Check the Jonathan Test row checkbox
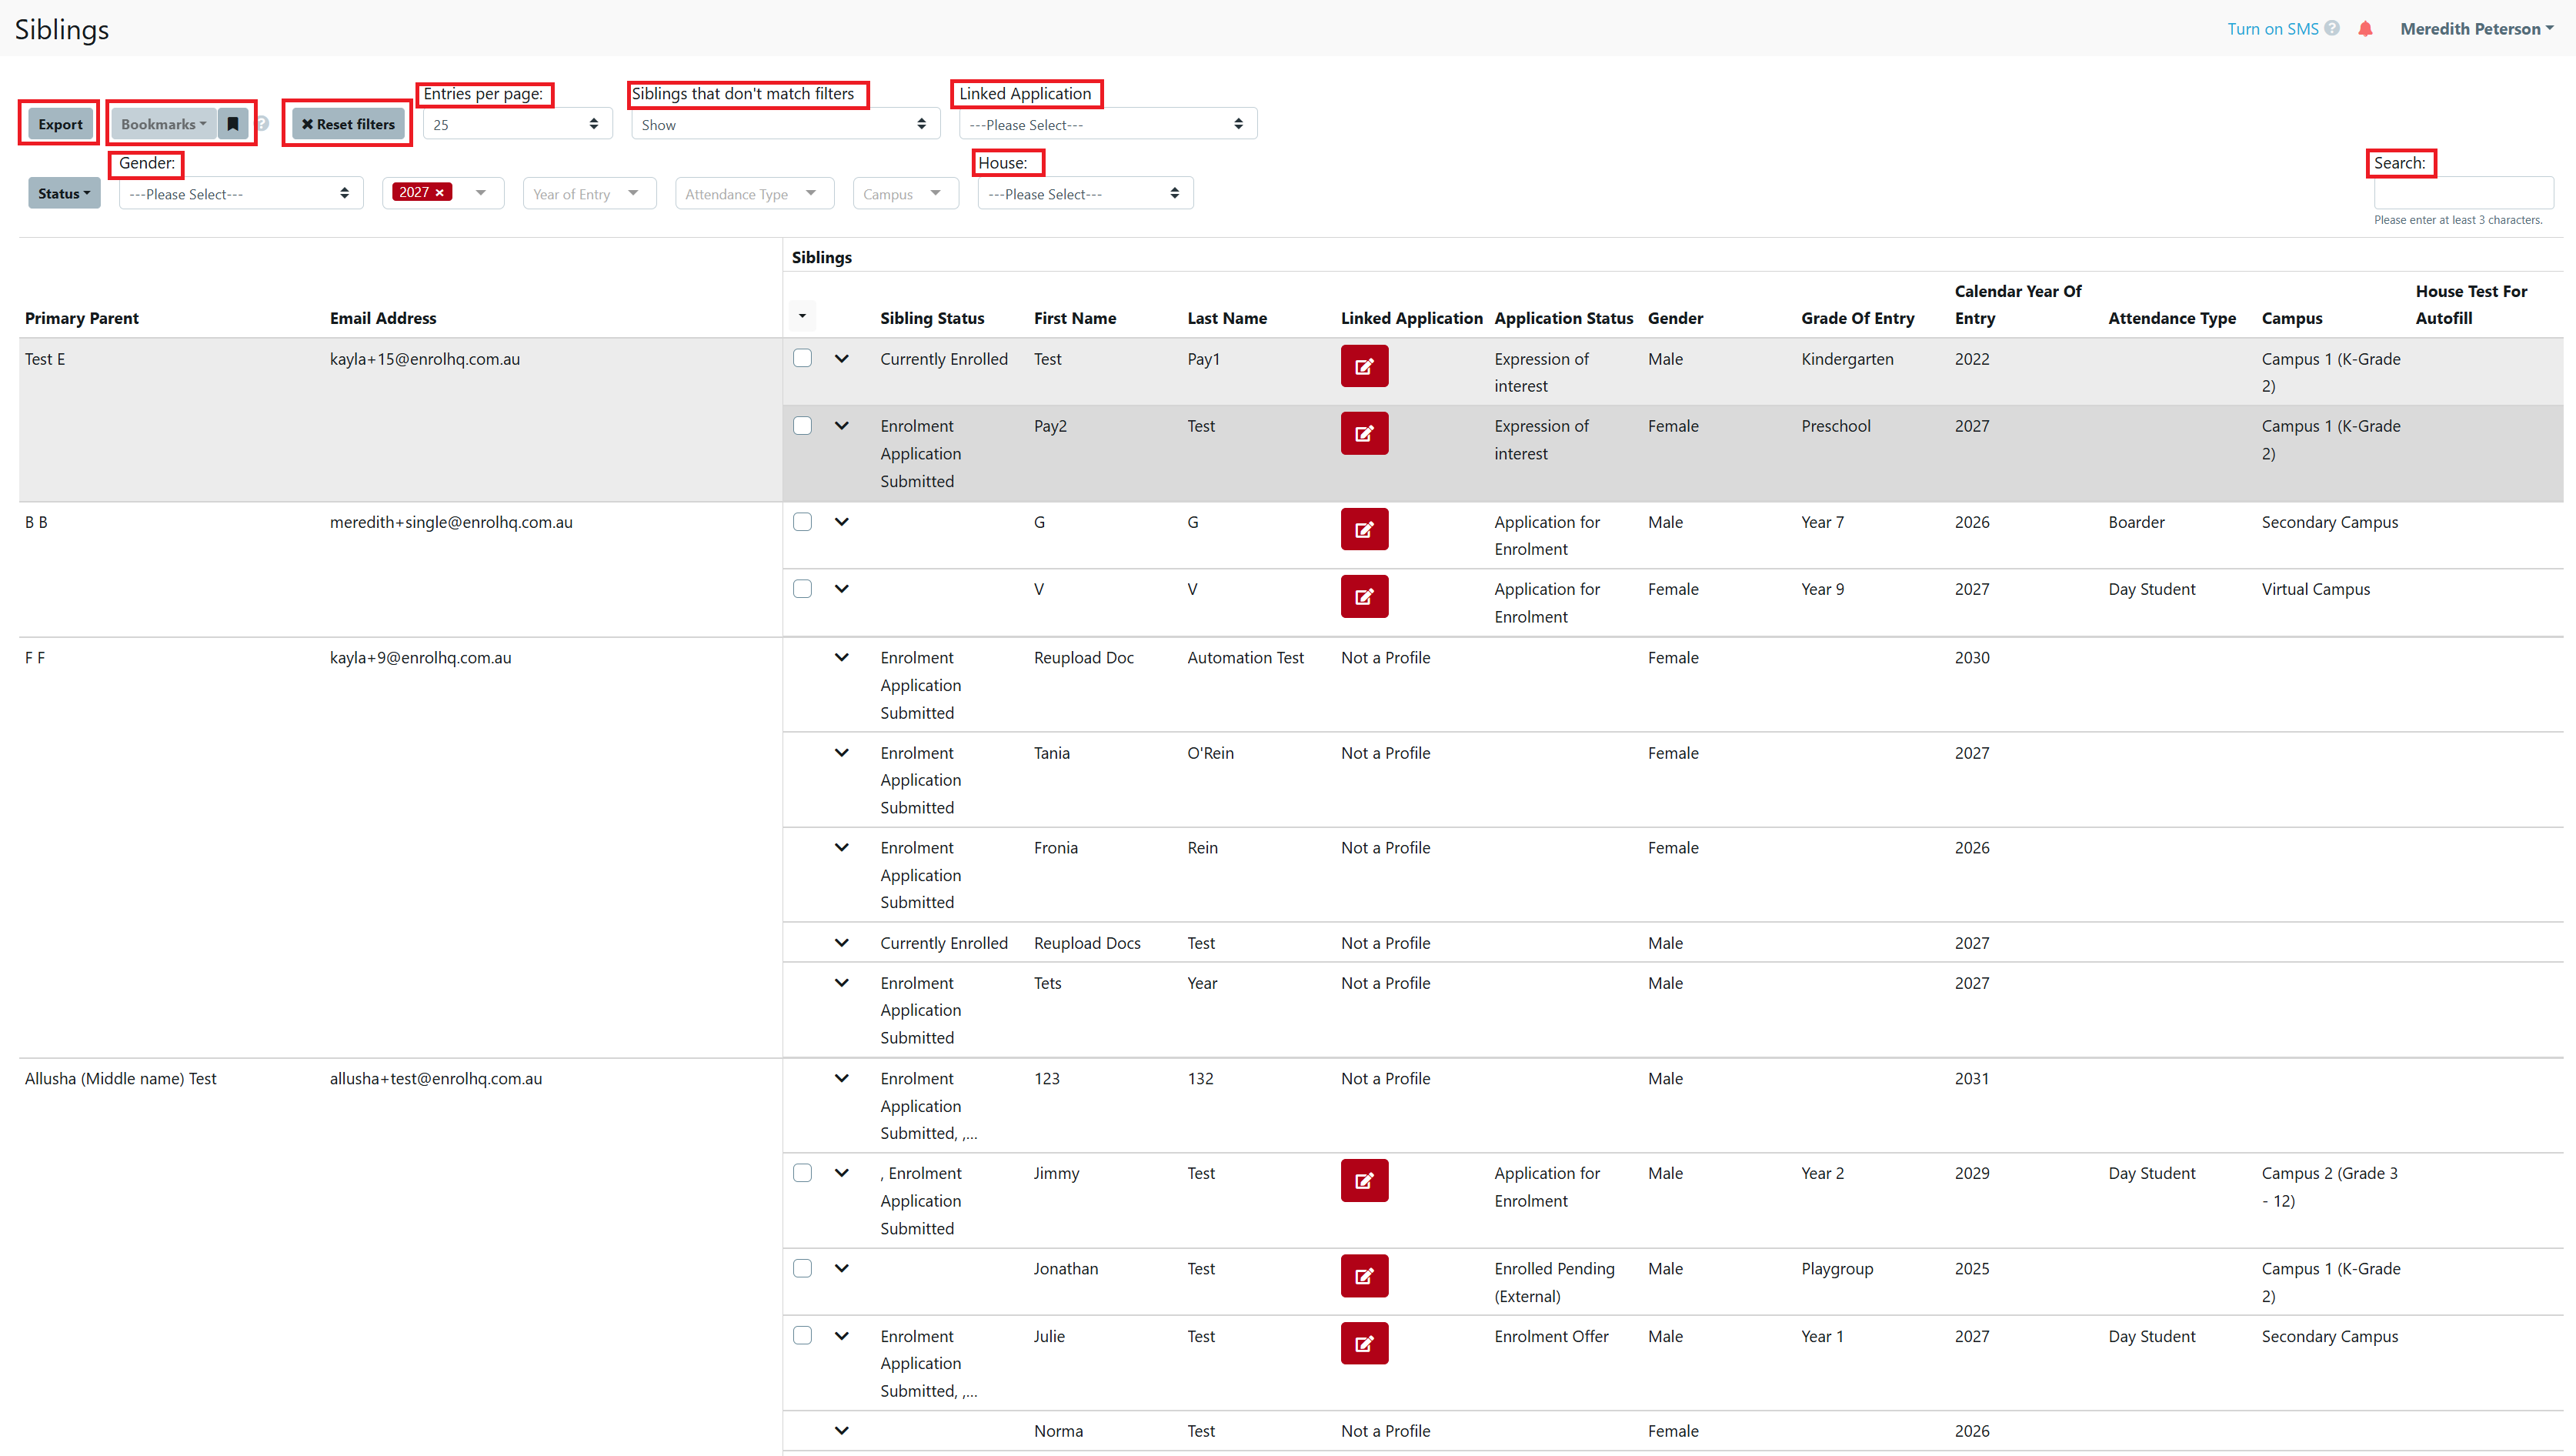This screenshot has height=1456, width=2576. click(802, 1269)
